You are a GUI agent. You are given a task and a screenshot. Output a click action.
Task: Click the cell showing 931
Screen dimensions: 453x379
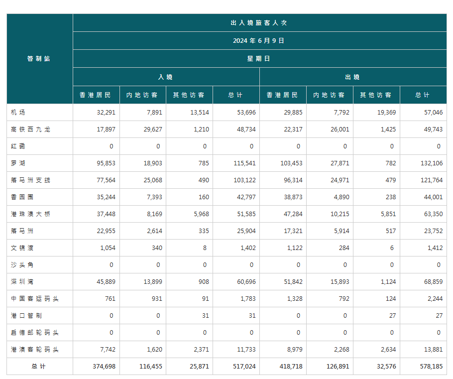(143, 299)
